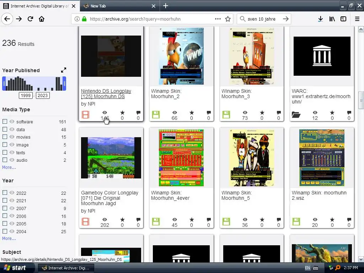The width and height of the screenshot is (364, 273).
Task: Click right handle of year range slider
Action: (x=64, y=84)
